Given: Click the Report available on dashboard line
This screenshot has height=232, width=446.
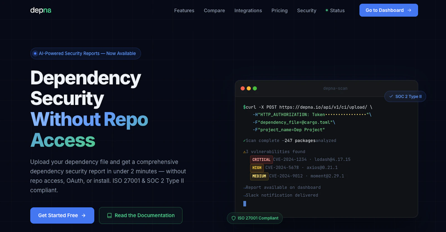Looking at the screenshot, I should point(282,187).
